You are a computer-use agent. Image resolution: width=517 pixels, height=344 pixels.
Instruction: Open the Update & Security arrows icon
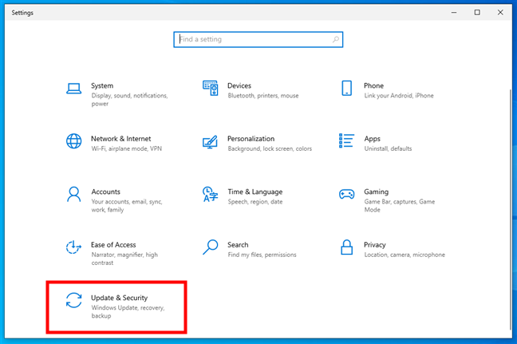click(x=74, y=300)
